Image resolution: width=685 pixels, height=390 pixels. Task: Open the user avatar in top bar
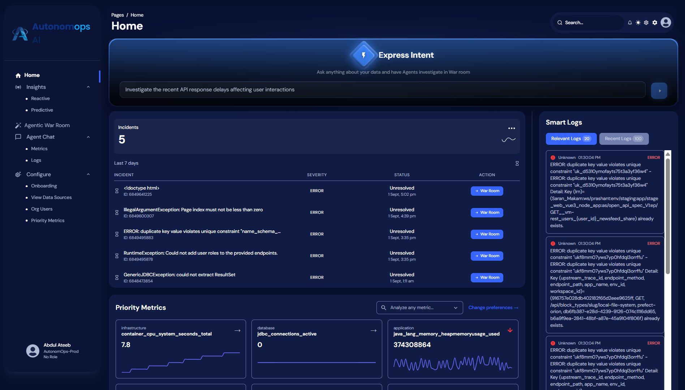[666, 22]
